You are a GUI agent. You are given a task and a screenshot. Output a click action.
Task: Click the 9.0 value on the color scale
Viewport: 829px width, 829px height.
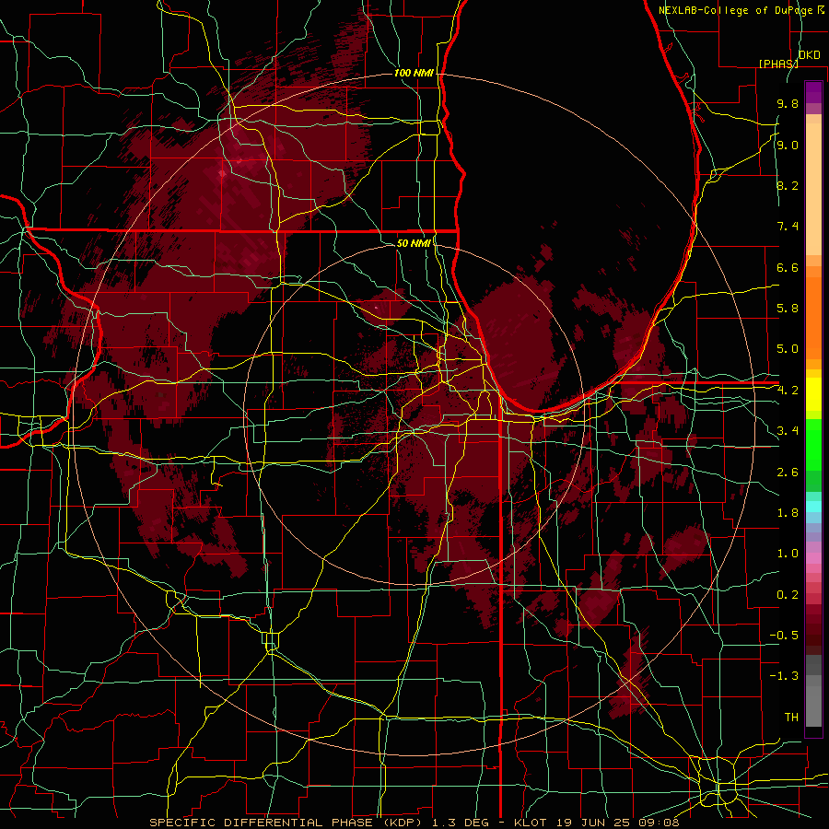tap(788, 145)
